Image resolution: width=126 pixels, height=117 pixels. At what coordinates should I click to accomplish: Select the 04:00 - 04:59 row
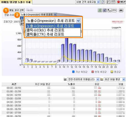[x=63, y=102]
